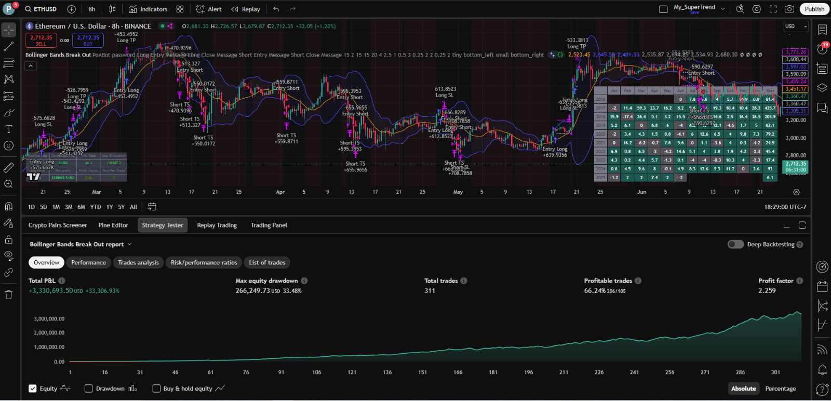Add symbol with the plus button
Screen dimensions: 831x401
72,9
